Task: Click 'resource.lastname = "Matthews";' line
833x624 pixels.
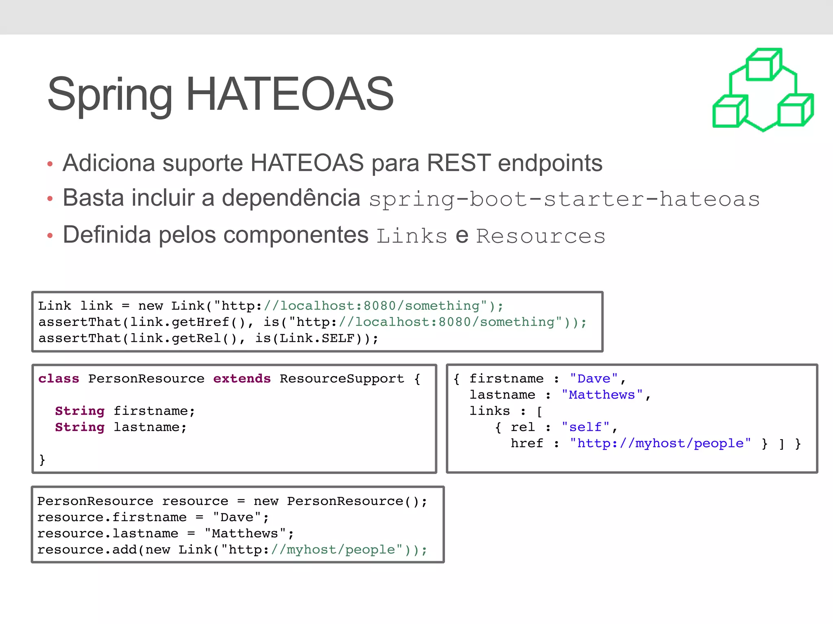Action: pyautogui.click(x=166, y=533)
